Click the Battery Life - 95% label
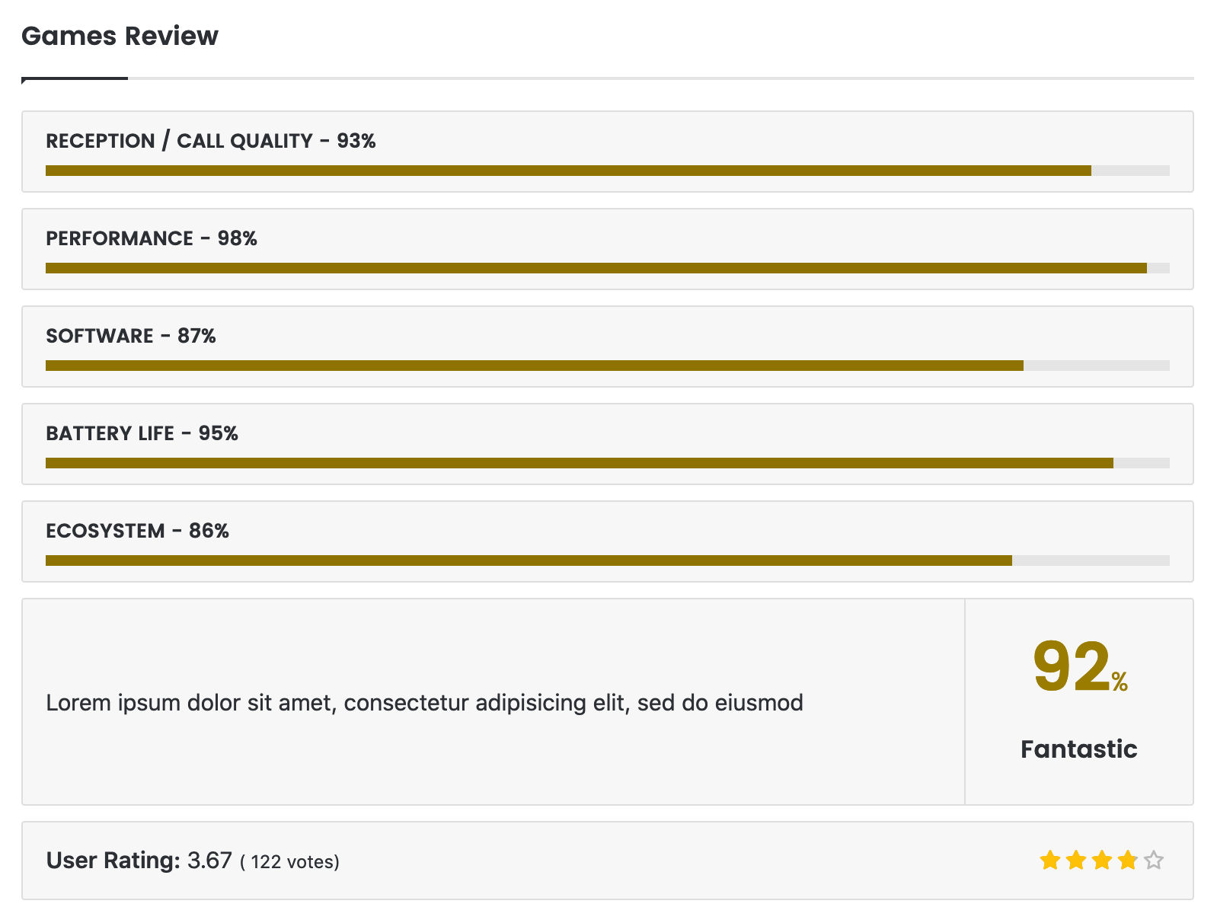1217x923 pixels. [142, 433]
